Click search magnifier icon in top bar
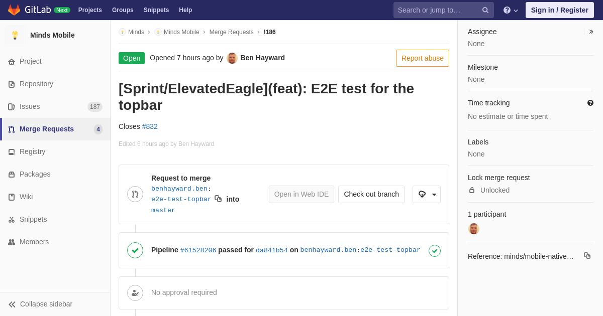Screen dimensions: 603x316 tap(485, 10)
